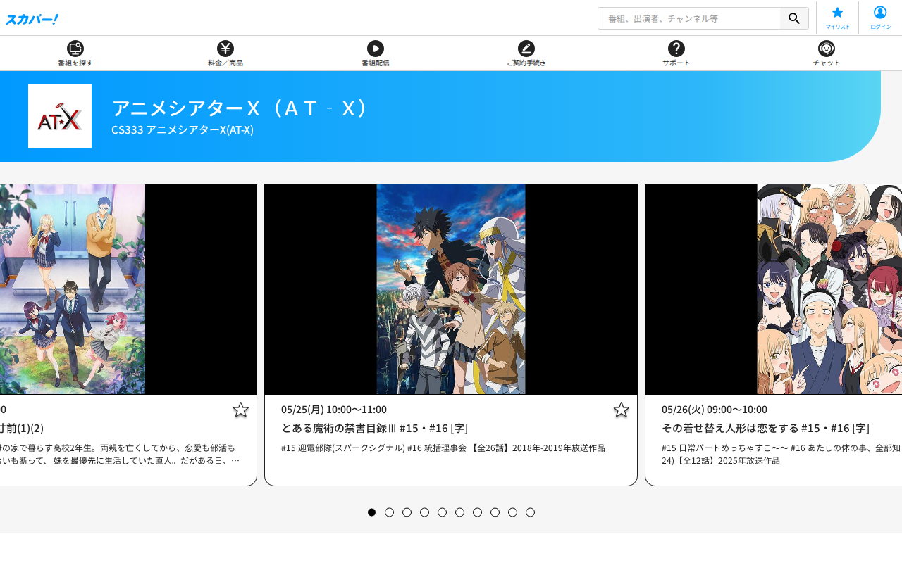Click the AT-X channel logo
Screen dimensions: 902x563
pos(60,116)
